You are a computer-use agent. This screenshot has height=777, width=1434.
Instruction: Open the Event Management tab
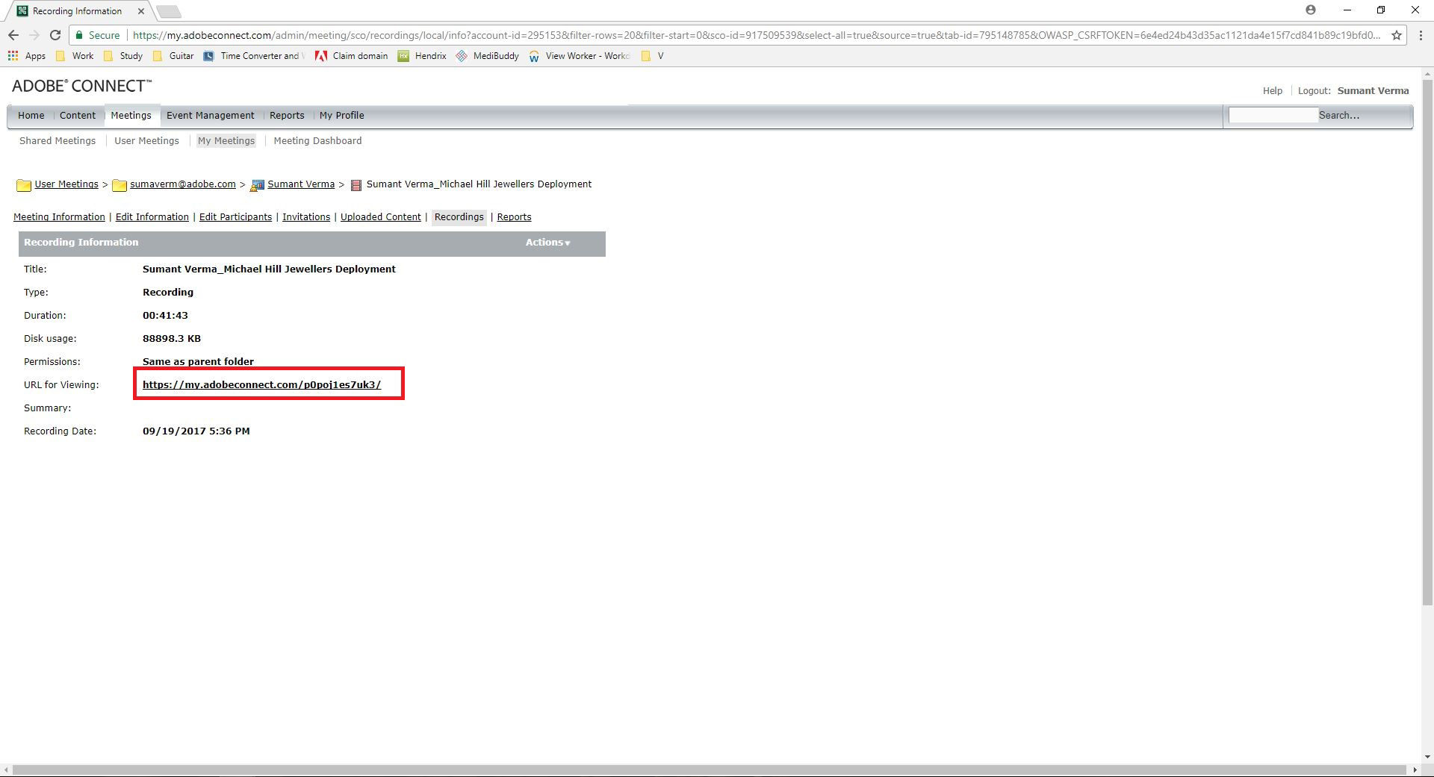click(x=210, y=116)
